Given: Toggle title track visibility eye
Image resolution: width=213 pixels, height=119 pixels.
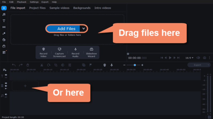Looking at the screenshot, I should [6, 75].
